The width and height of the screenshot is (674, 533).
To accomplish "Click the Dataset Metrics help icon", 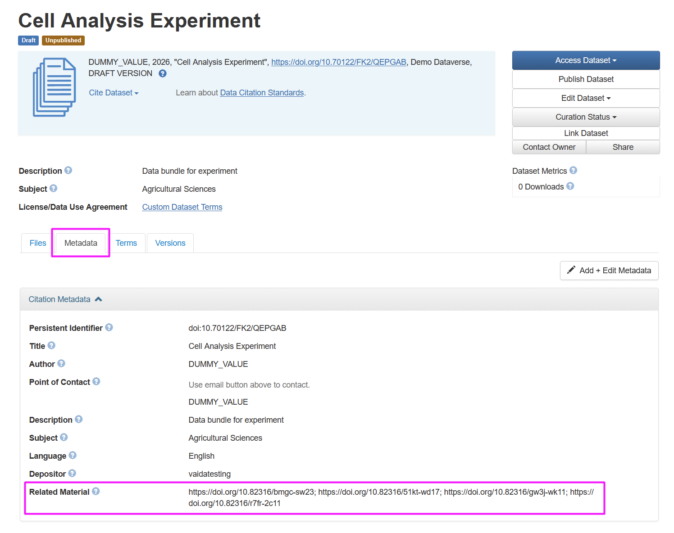I will tap(573, 170).
